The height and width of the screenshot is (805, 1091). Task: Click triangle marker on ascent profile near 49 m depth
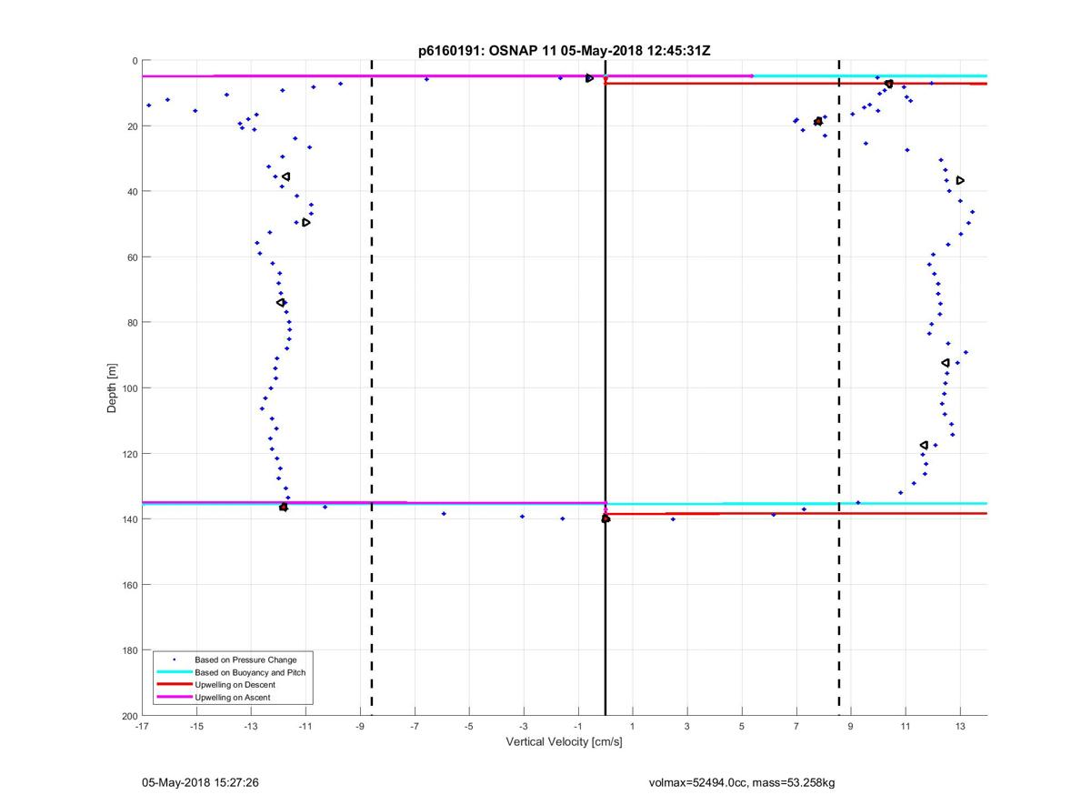point(306,222)
